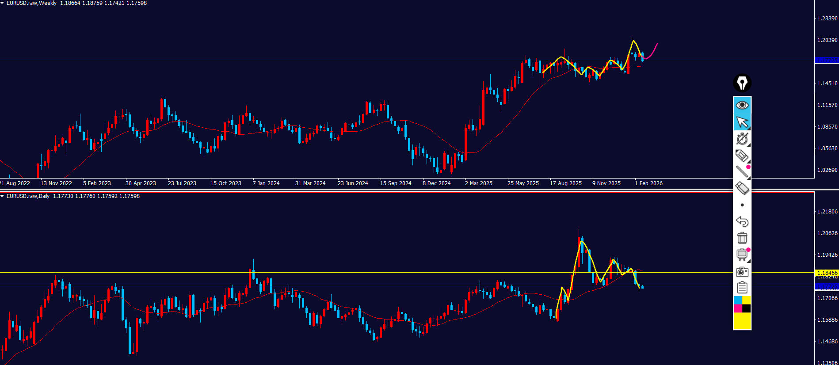Select the pencil drawing tool

742,156
